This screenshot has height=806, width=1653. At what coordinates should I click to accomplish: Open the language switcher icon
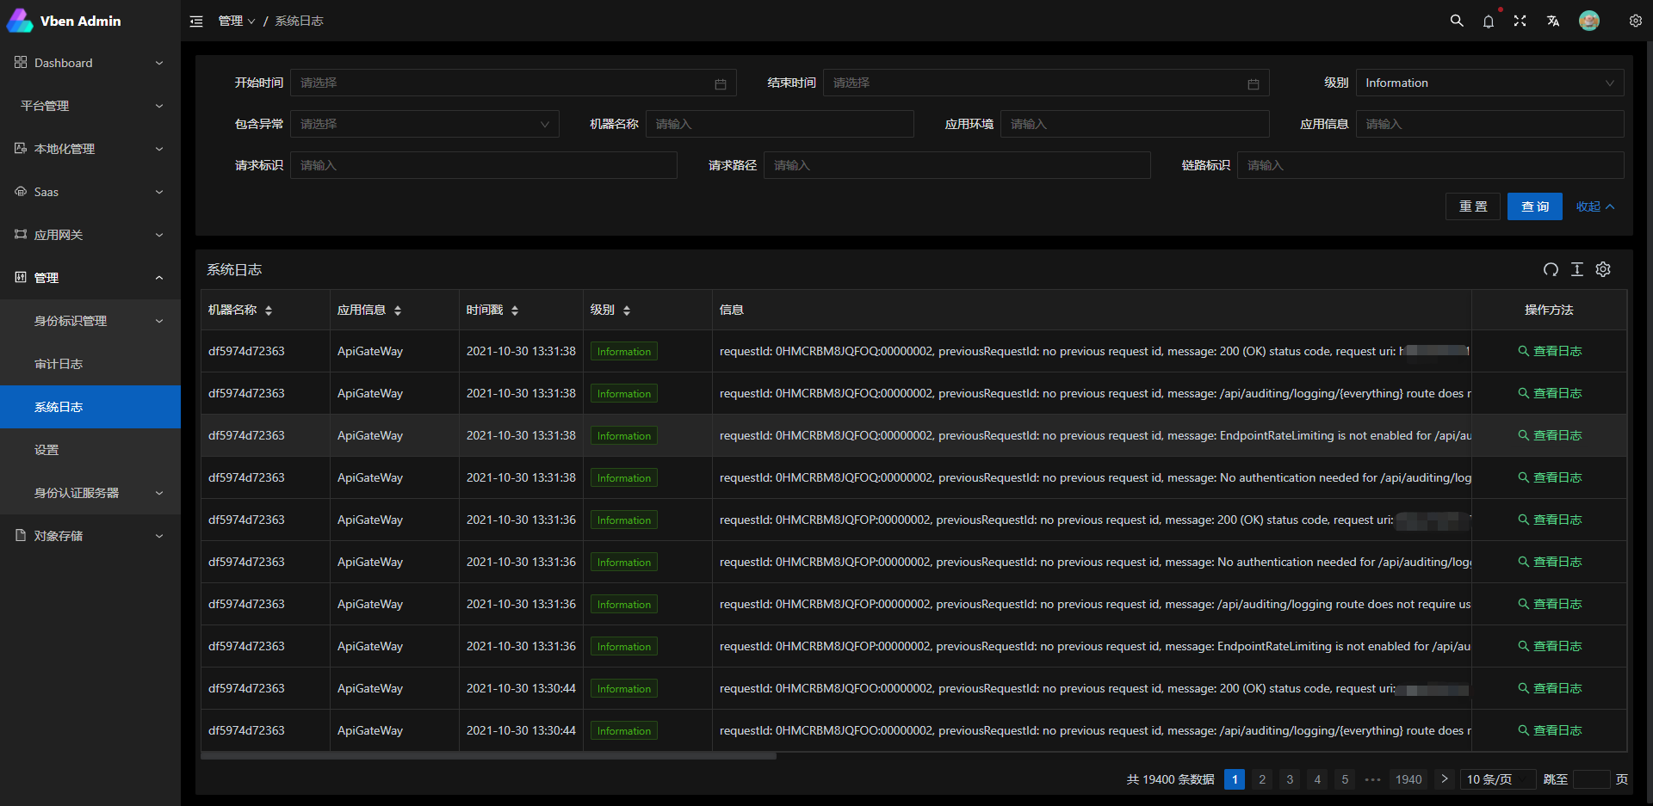tap(1552, 21)
